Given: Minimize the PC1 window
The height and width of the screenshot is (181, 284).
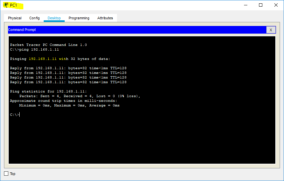Looking at the screenshot, I should click(x=245, y=5).
